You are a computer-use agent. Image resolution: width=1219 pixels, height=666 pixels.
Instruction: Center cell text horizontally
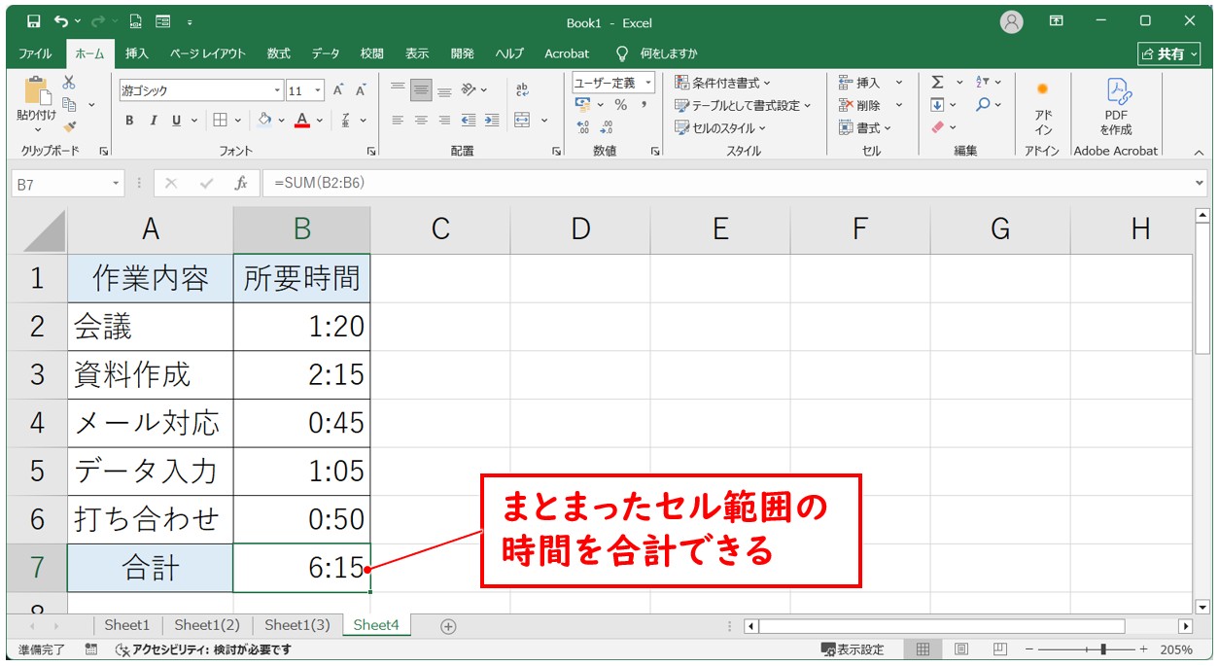pos(421,121)
